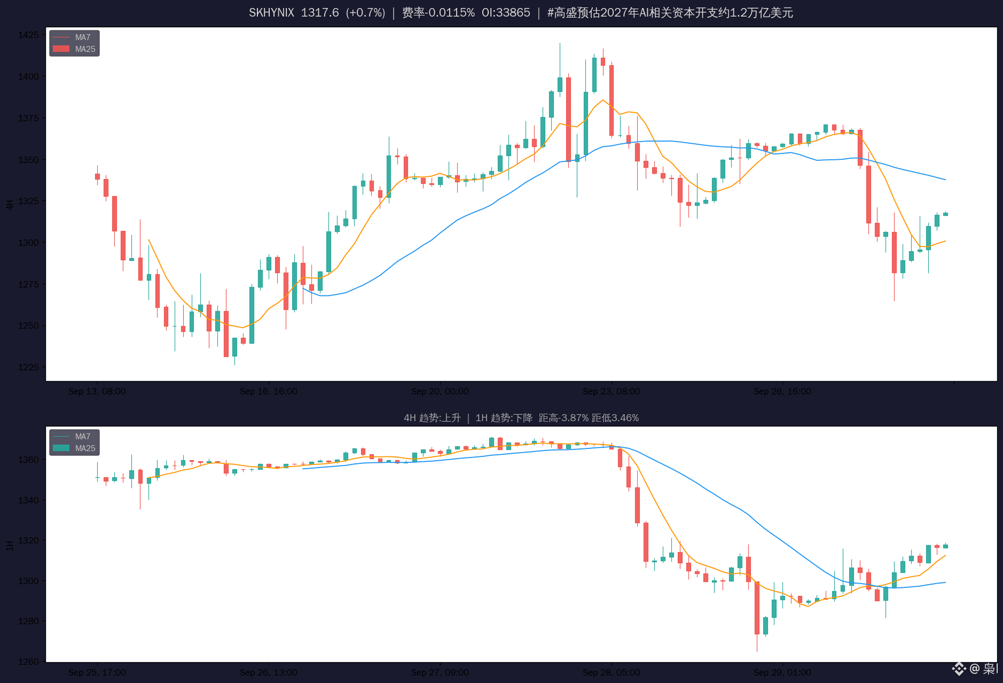Click the hashtag headline about 高盛 AI spending
Screen dimensions: 1003x683
(x=670, y=13)
